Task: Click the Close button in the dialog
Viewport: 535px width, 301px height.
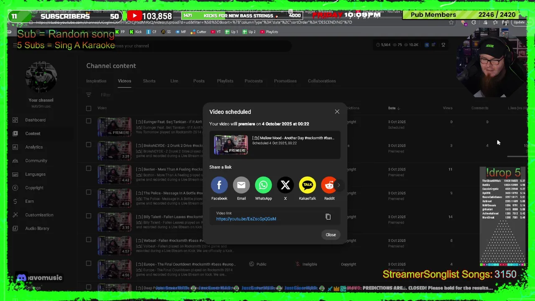Action: [331, 235]
